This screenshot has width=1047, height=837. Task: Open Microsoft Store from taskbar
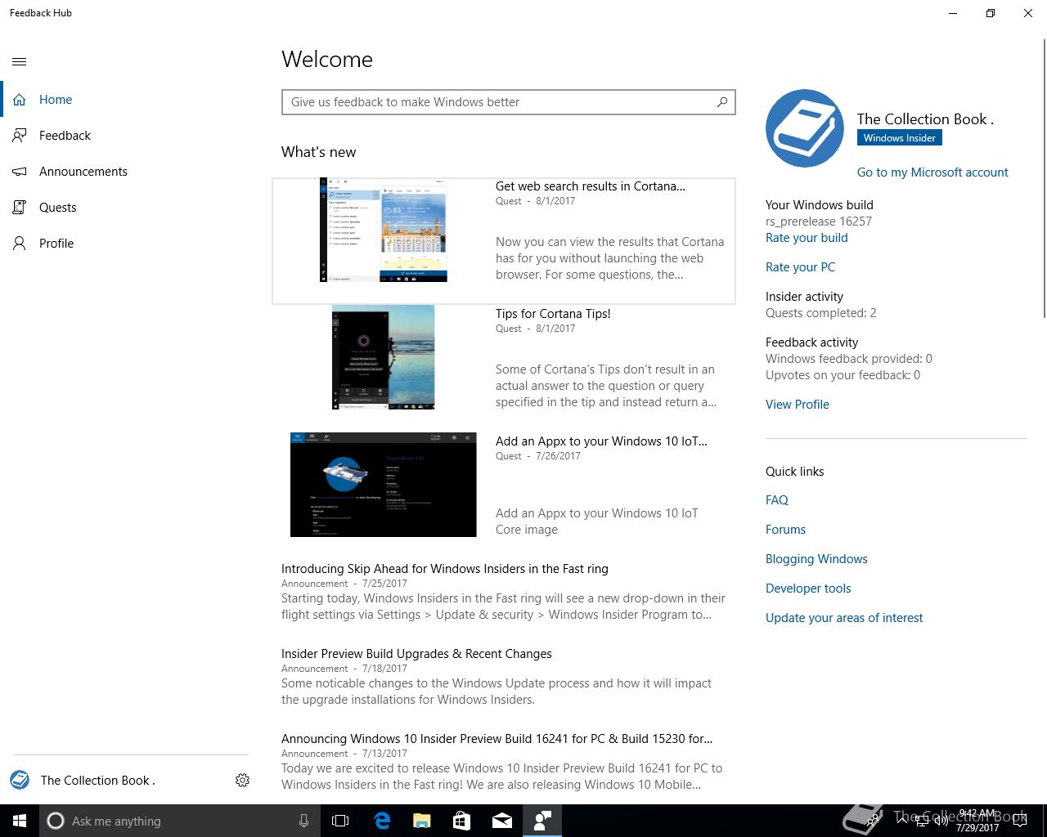click(x=462, y=821)
